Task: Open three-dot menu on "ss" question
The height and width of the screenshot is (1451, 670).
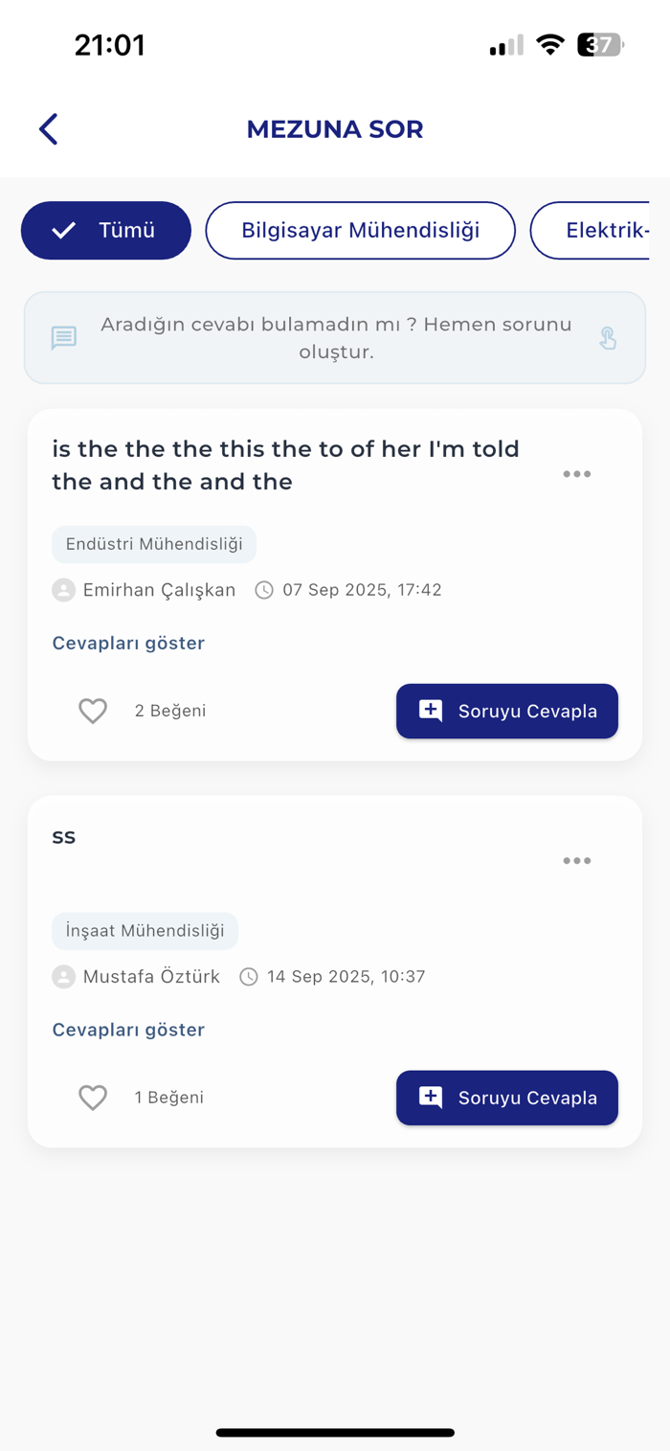Action: [576, 861]
